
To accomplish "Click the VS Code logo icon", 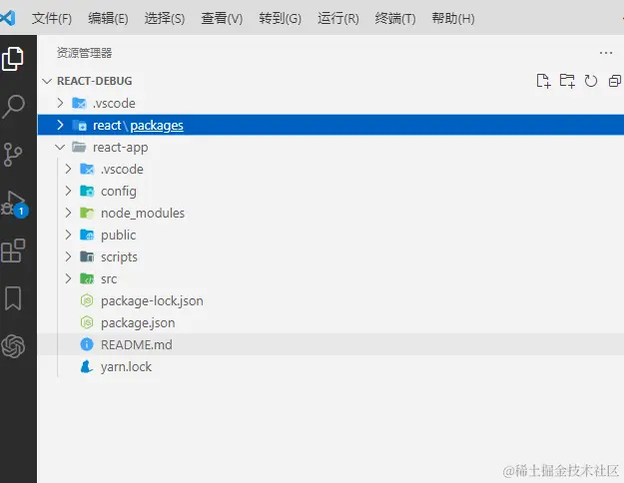I will click(x=8, y=18).
